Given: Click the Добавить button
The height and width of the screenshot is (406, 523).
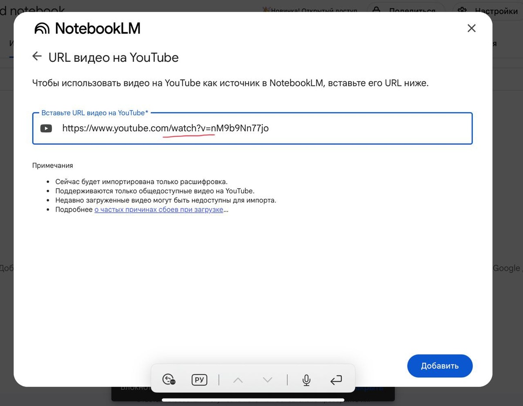Looking at the screenshot, I should (440, 366).
